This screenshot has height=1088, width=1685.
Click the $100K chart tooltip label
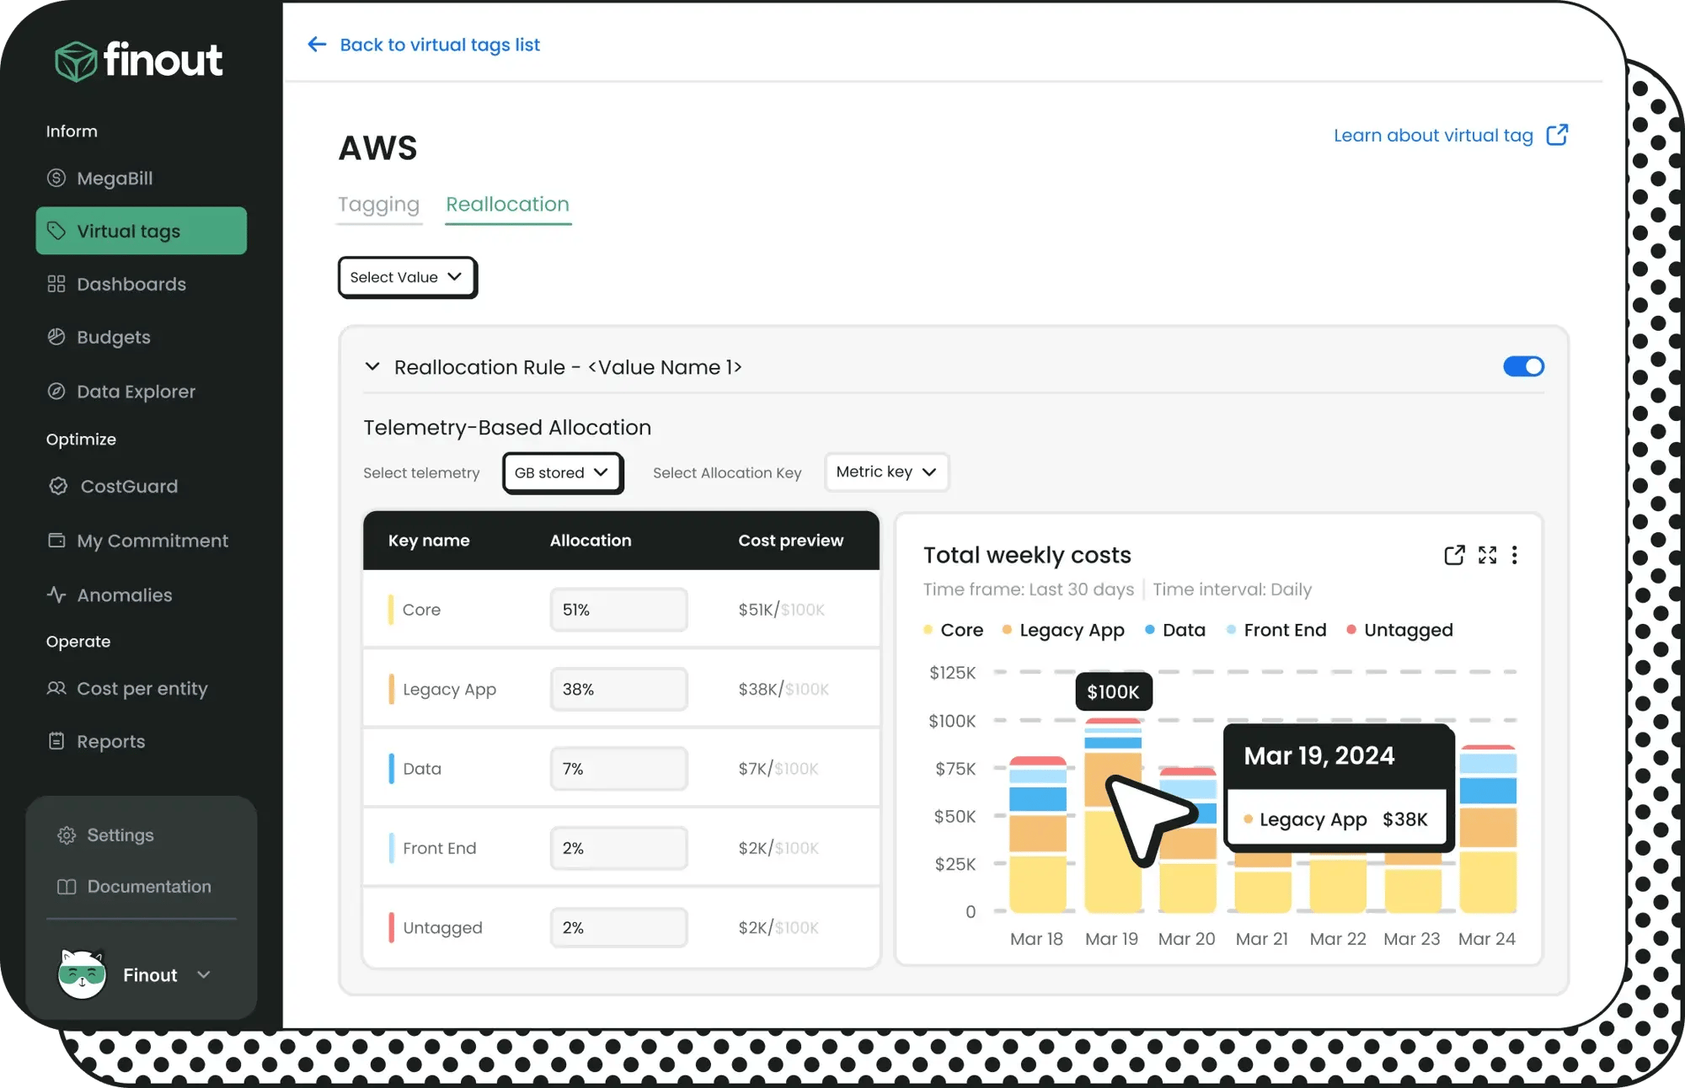[1113, 691]
